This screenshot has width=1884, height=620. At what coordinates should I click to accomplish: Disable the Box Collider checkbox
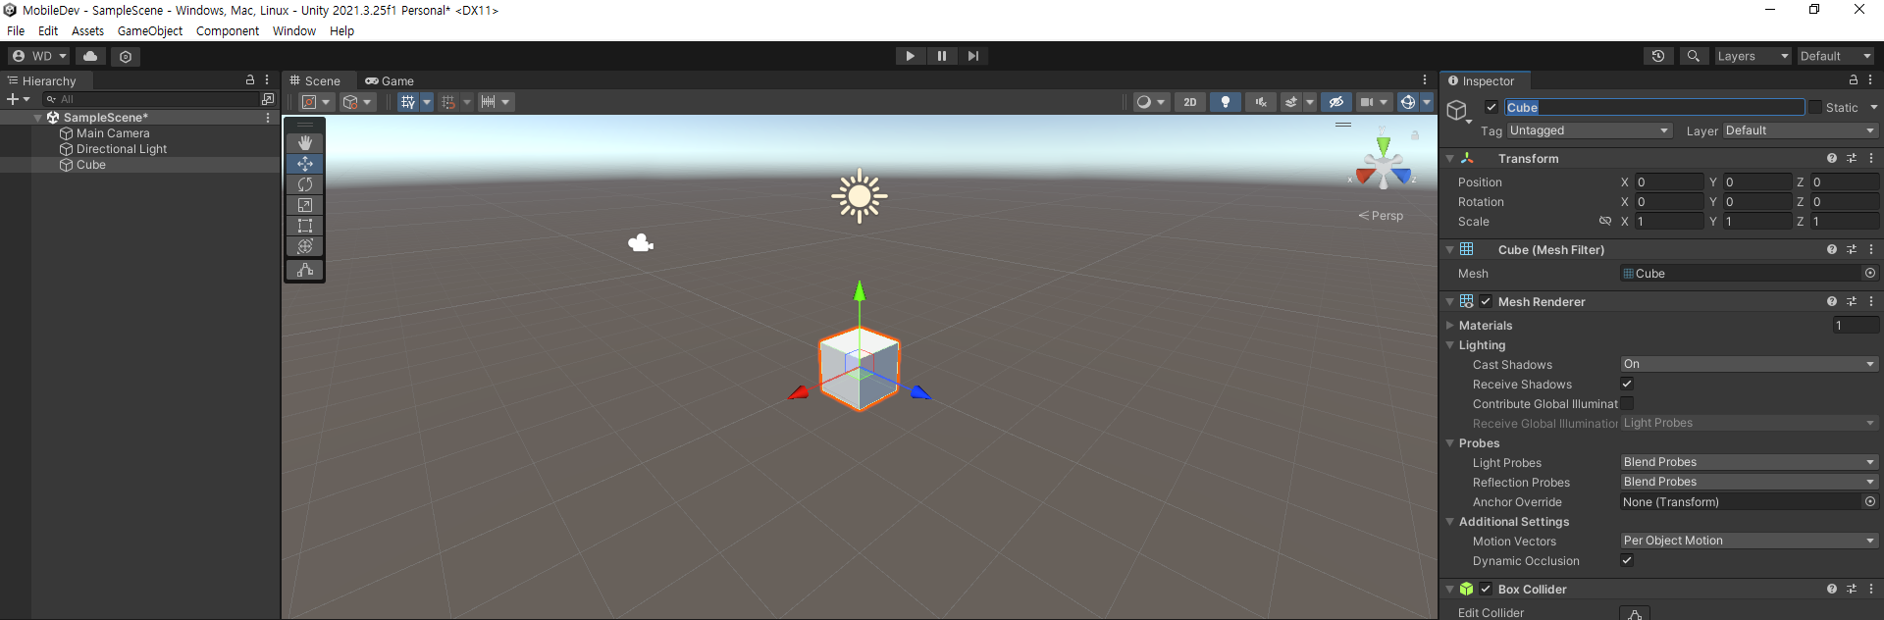[x=1486, y=589]
